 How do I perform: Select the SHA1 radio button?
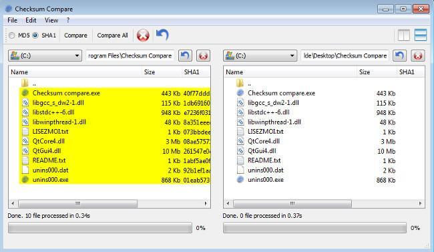point(35,35)
